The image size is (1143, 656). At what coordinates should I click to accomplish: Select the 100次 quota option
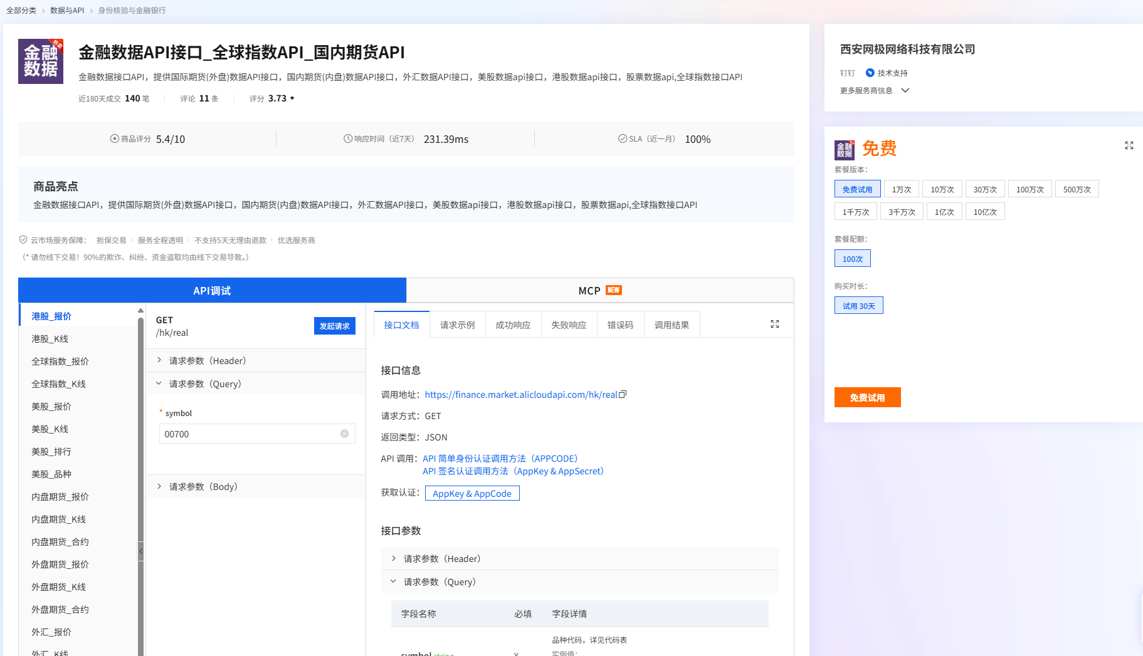852,258
